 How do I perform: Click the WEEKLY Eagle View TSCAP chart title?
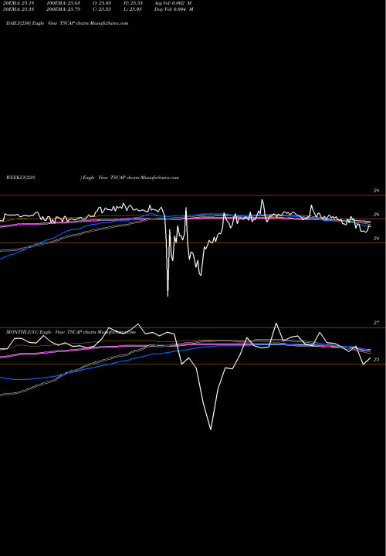[x=93, y=178]
